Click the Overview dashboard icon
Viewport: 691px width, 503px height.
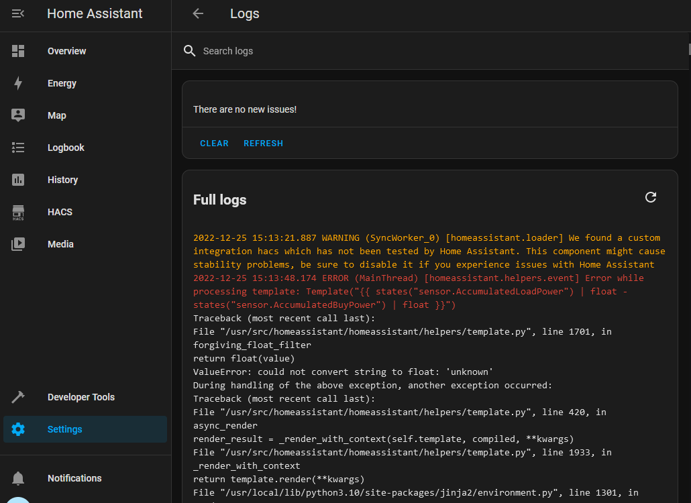18,51
